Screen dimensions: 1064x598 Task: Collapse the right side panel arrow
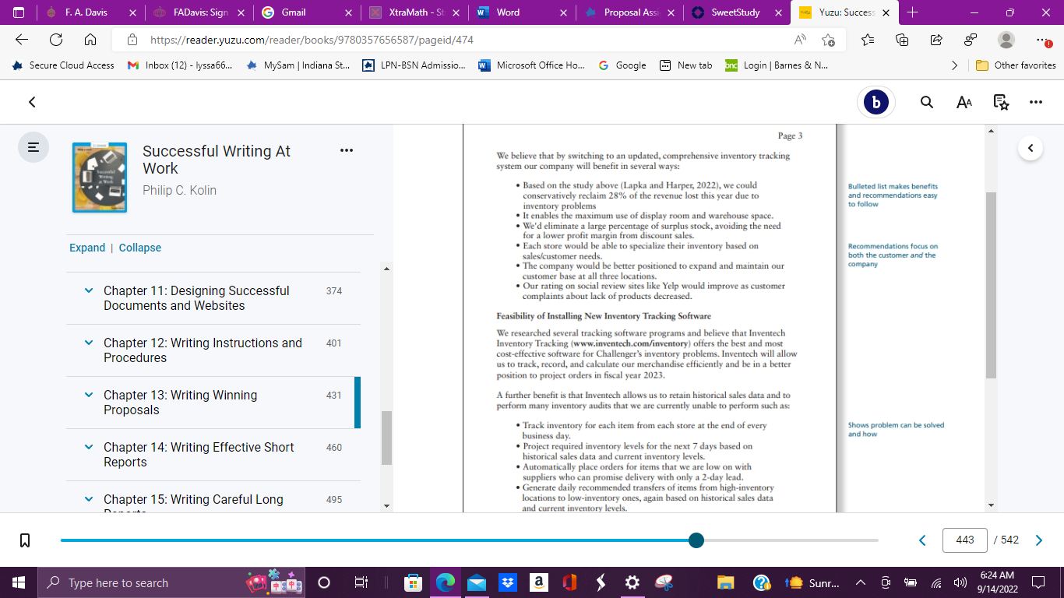coord(1031,147)
